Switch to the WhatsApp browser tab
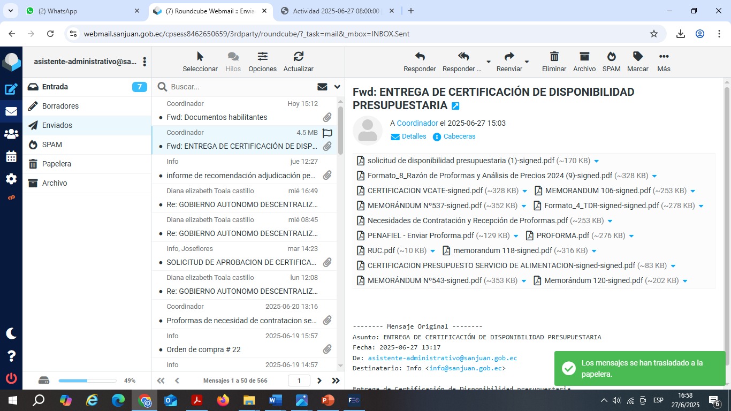731x411 pixels. 80,11
